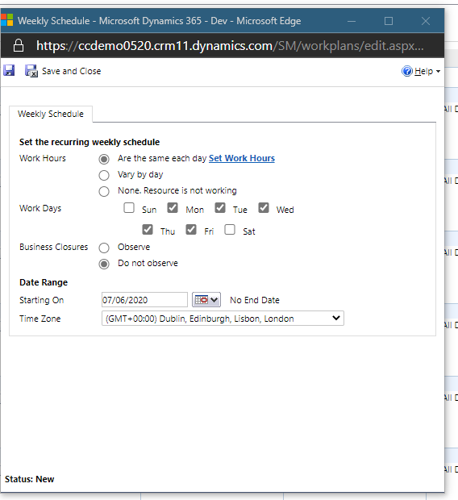This screenshot has width=458, height=500.
Task: Click the Save floppy disk icon
Action: (9, 70)
